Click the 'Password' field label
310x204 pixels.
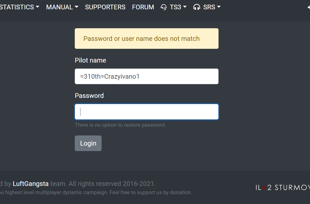(89, 96)
